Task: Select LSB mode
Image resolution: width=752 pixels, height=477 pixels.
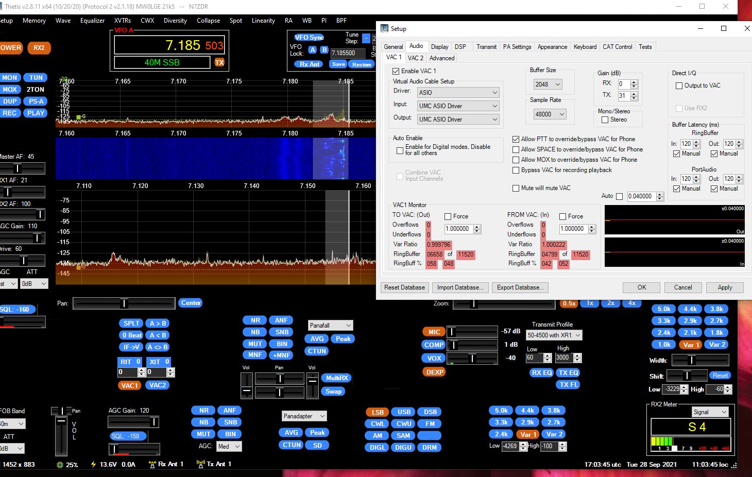Action: (x=378, y=412)
